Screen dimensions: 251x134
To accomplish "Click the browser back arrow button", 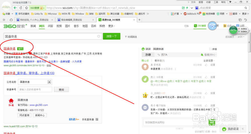I will pos(15,8).
